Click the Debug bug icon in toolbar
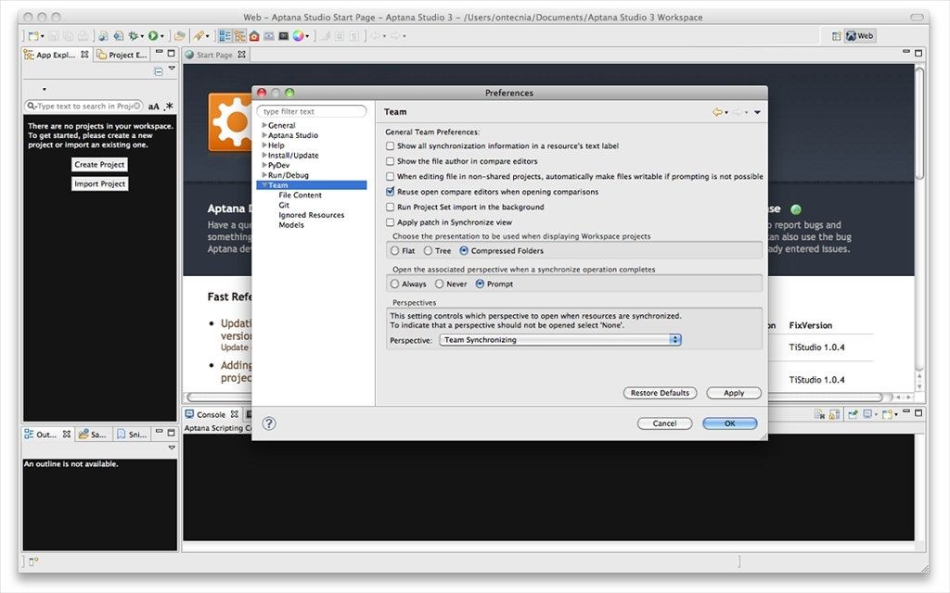Image resolution: width=950 pixels, height=593 pixels. pyautogui.click(x=134, y=36)
